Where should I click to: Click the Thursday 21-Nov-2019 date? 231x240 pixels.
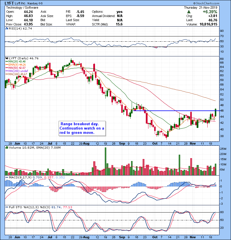(201, 8)
